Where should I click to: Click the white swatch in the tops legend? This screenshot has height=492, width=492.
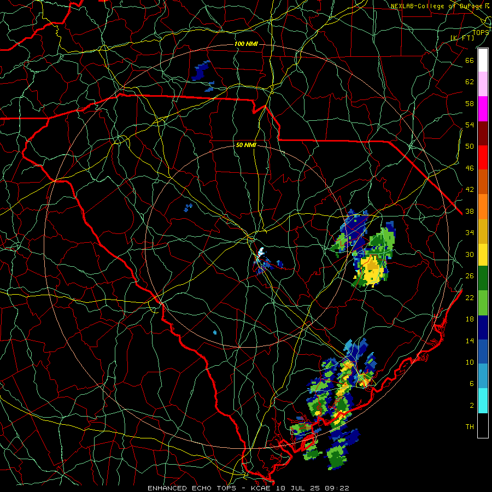coord(483,60)
